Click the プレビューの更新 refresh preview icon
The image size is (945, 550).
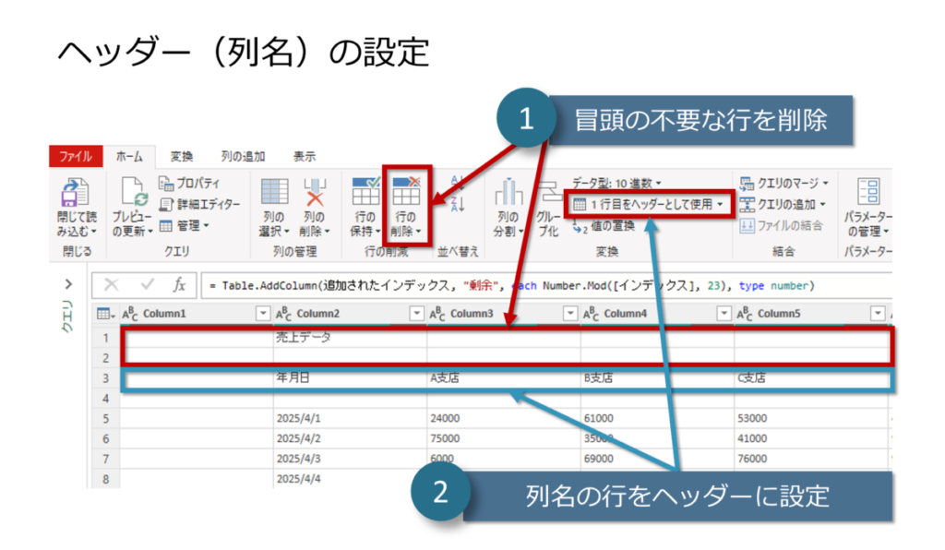132,194
